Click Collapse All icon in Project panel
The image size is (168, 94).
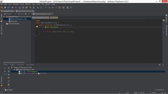[x=22, y=14]
